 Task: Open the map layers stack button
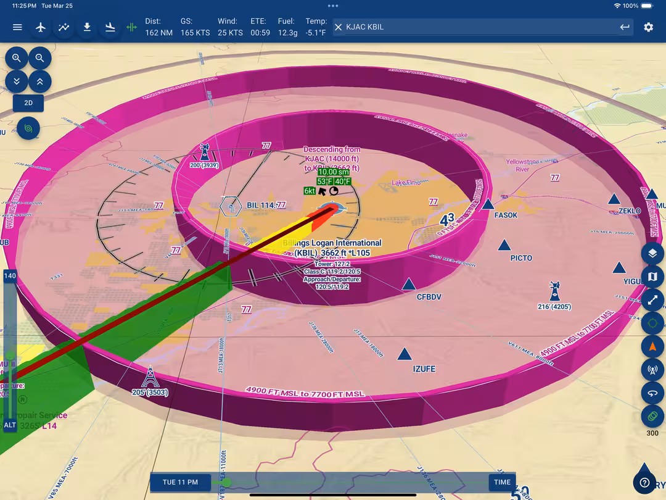652,254
